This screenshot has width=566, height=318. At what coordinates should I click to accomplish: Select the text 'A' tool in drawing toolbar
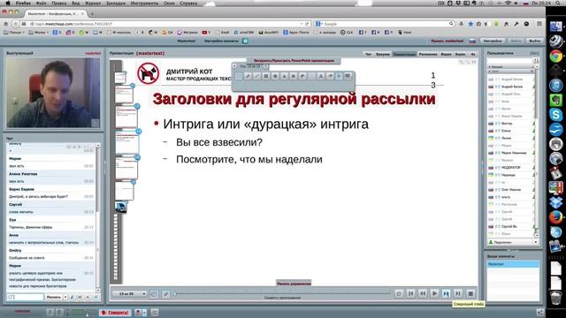coord(320,76)
